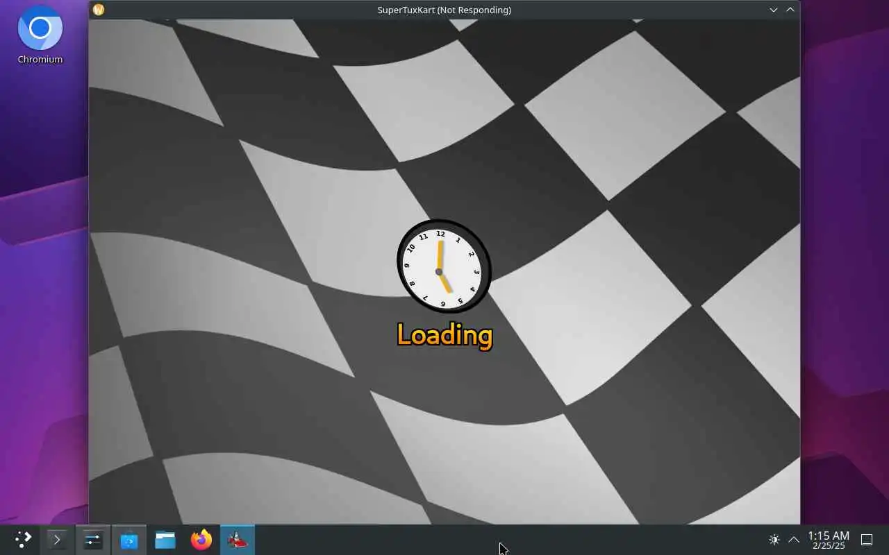Image resolution: width=889 pixels, height=555 pixels.
Task: Expand the hidden system tray icons
Action: (x=794, y=540)
